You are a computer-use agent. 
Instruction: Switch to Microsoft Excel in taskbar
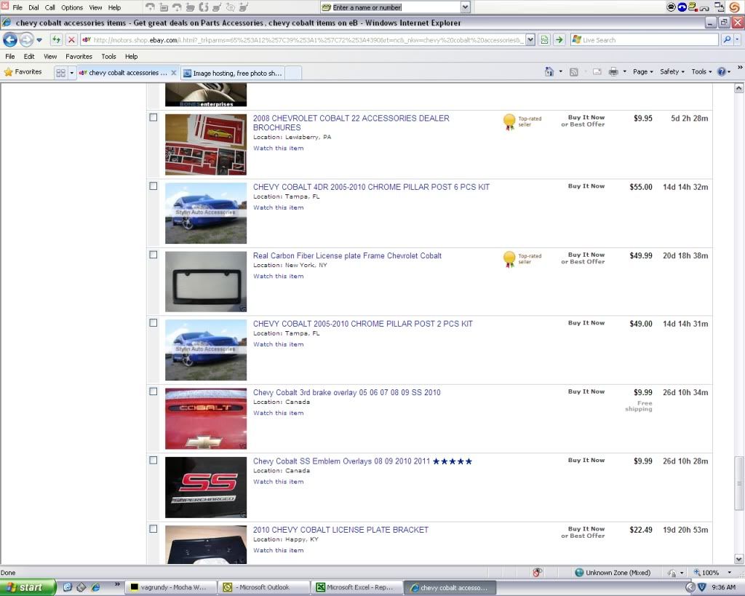(357, 587)
